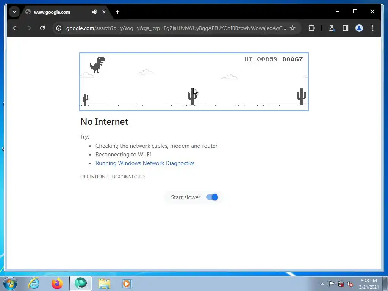Image resolution: width=388 pixels, height=291 pixels.
Task: Minimize the Chrome window
Action: [x=338, y=11]
